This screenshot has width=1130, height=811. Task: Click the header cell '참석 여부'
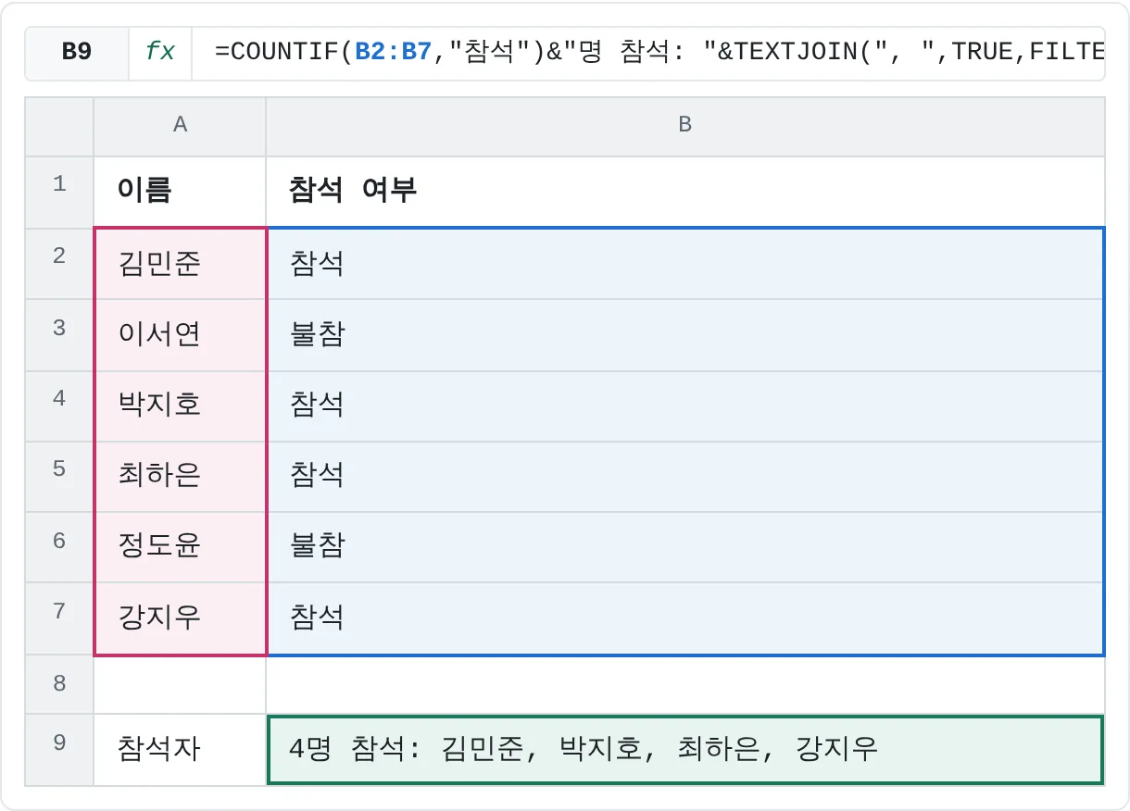point(685,192)
